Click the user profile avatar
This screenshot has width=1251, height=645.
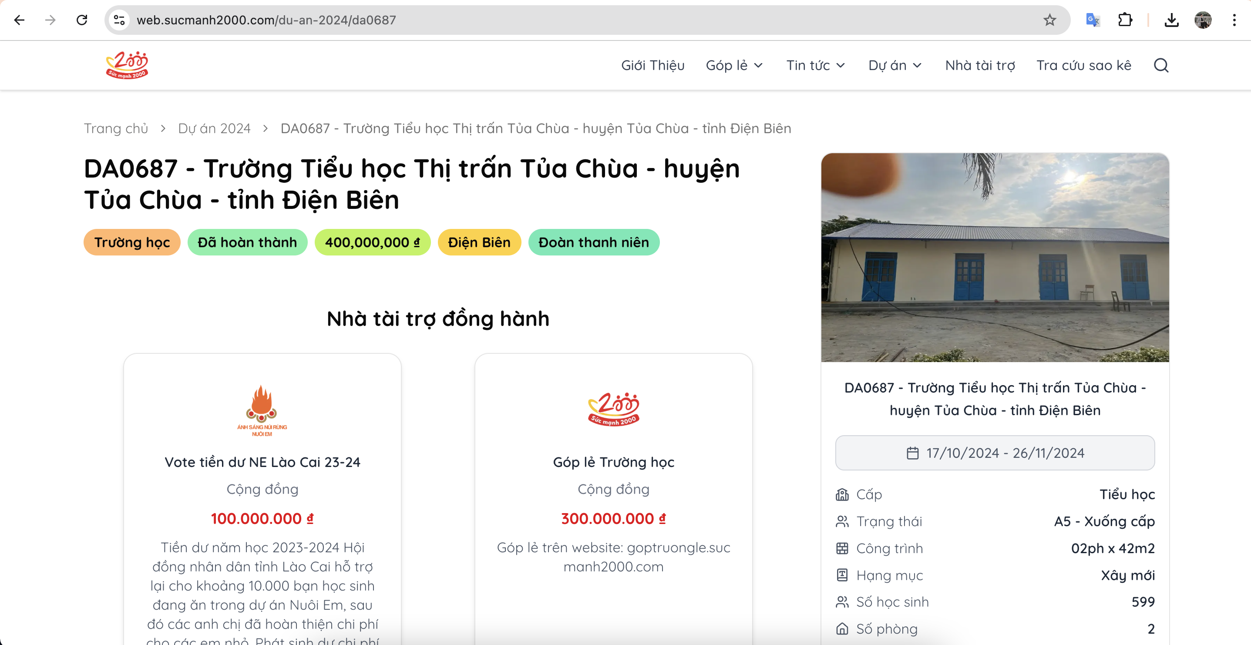(1203, 20)
